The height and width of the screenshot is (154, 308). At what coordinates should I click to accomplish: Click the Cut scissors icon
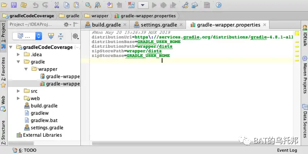(57, 5)
